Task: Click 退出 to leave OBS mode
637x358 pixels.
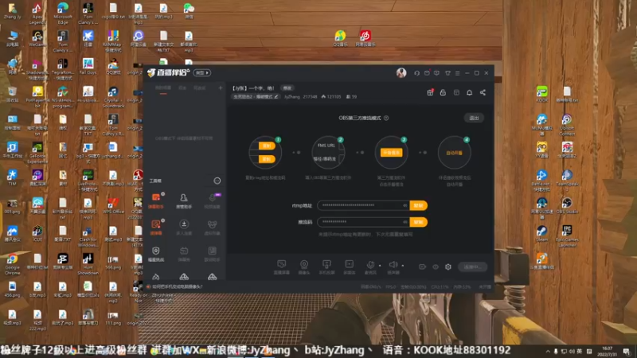Action: tap(474, 118)
